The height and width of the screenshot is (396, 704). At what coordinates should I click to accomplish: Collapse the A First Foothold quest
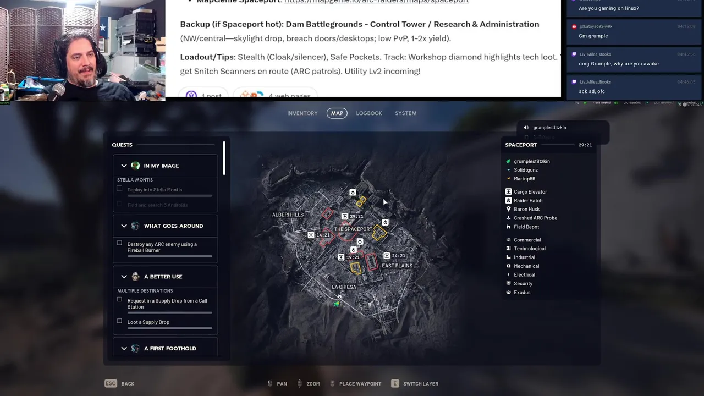tap(124, 349)
